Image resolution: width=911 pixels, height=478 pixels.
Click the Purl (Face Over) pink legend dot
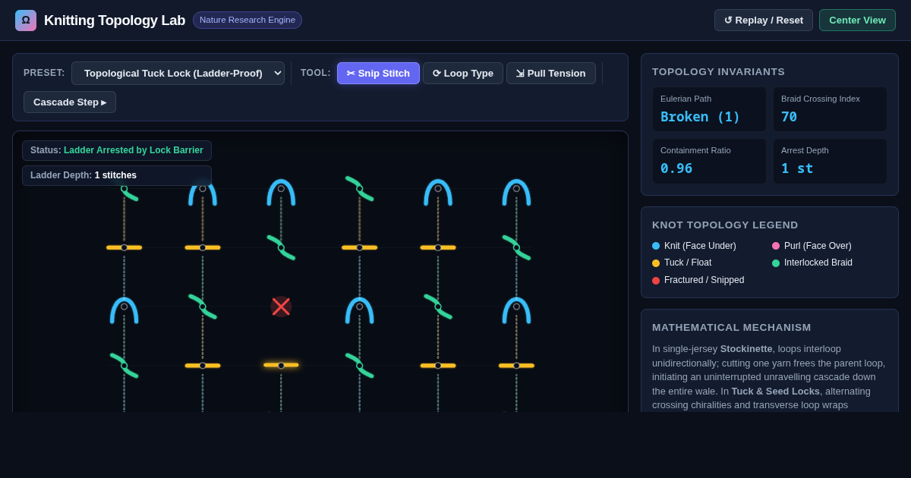tap(776, 246)
